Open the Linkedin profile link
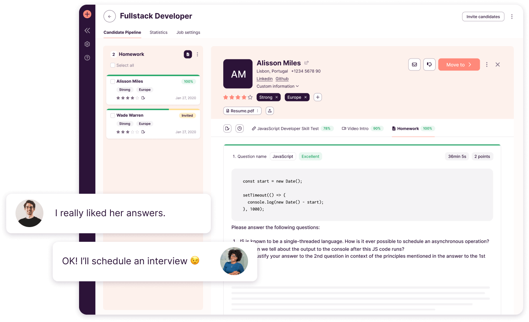This screenshot has width=529, height=322. point(264,79)
